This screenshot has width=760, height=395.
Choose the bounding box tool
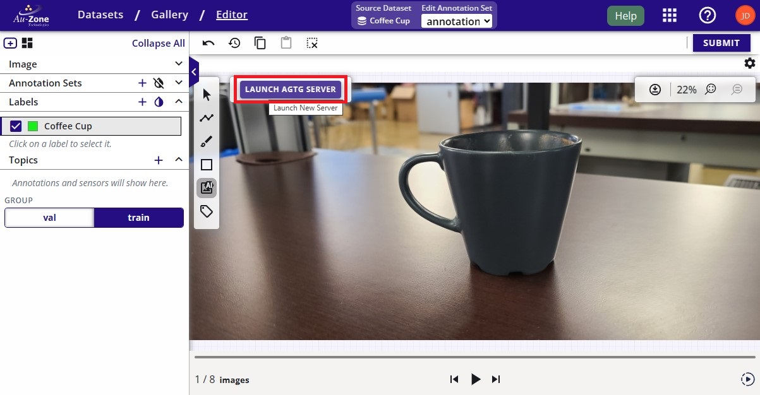click(207, 165)
